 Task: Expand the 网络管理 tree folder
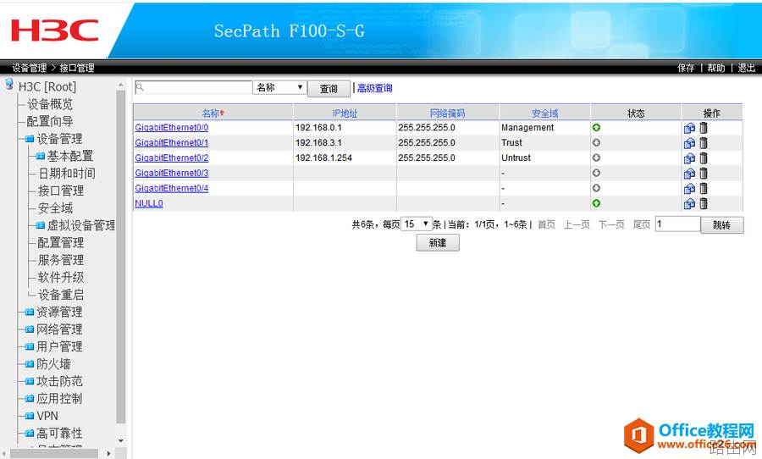(x=29, y=329)
